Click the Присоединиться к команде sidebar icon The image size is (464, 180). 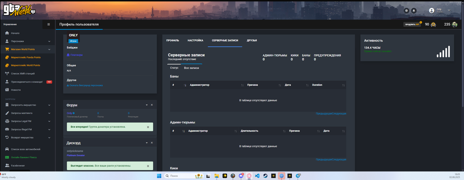(7, 82)
